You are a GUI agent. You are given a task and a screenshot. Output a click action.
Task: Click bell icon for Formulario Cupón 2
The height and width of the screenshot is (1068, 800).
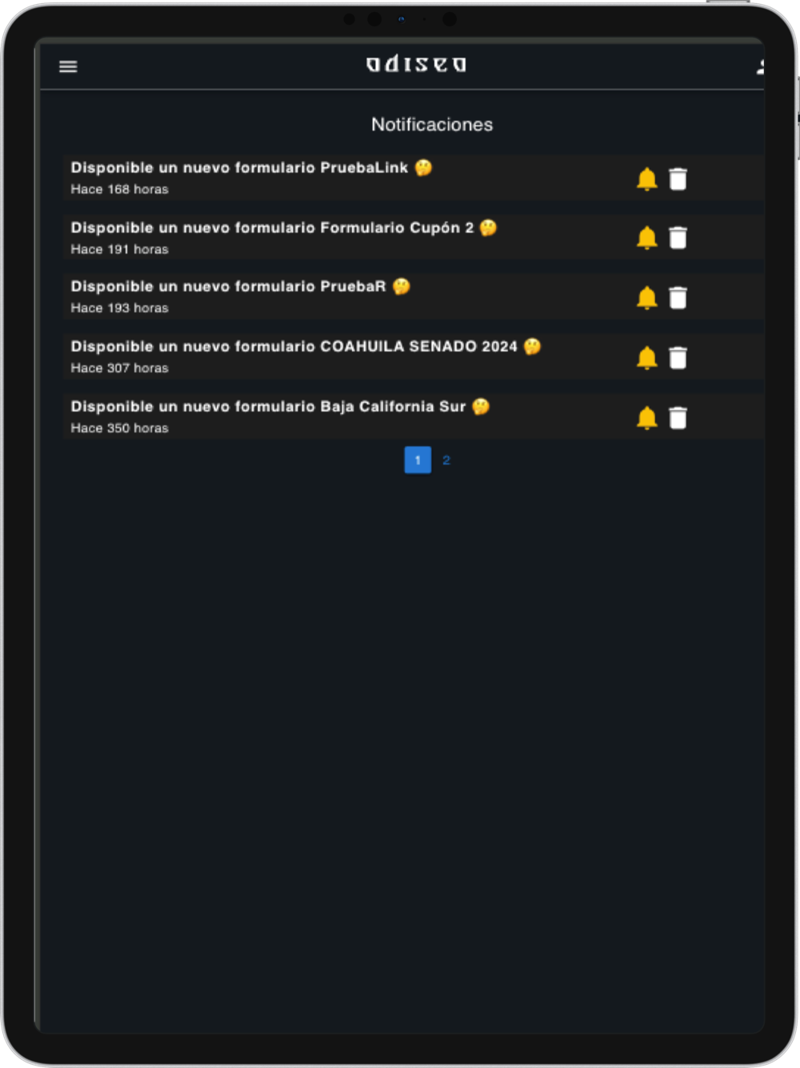tap(646, 238)
